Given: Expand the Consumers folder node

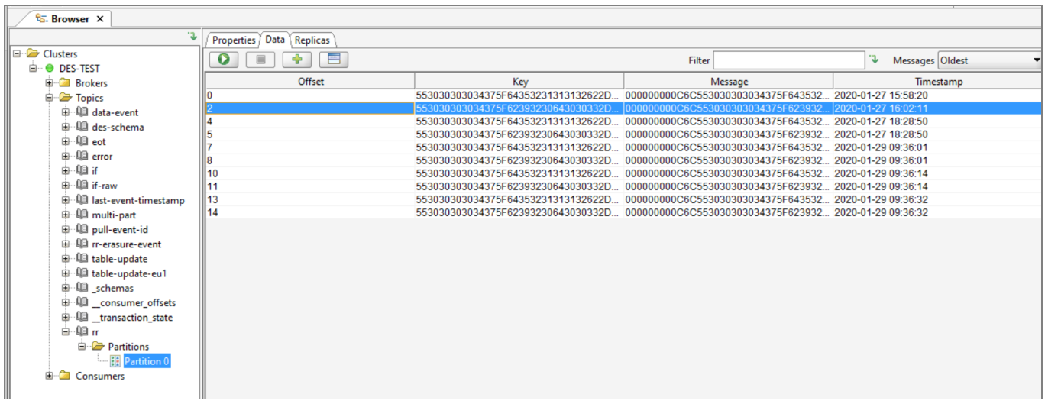Looking at the screenshot, I should tap(50, 376).
